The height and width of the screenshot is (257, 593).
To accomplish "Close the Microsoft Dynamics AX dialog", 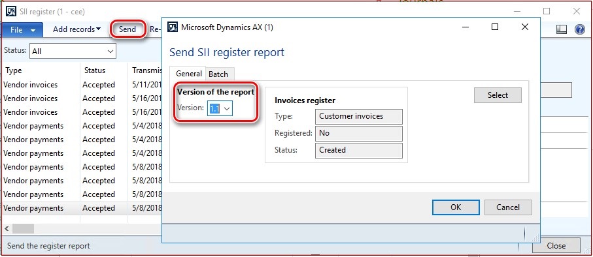I will [x=525, y=27].
